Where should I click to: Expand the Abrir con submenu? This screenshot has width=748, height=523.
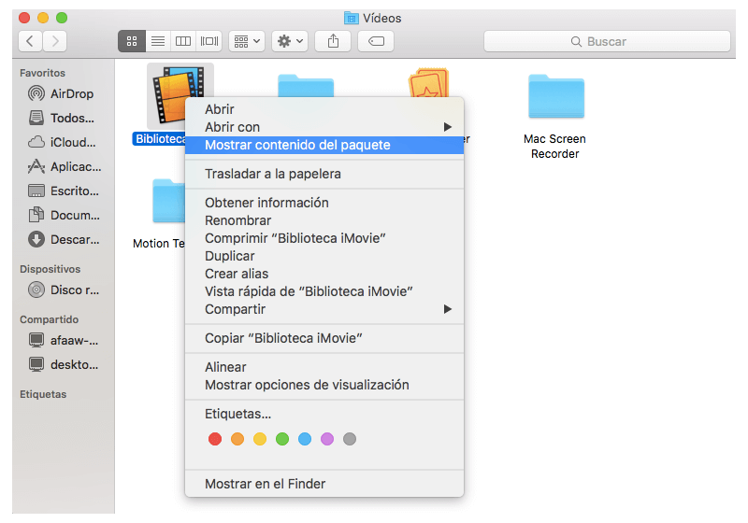point(324,127)
